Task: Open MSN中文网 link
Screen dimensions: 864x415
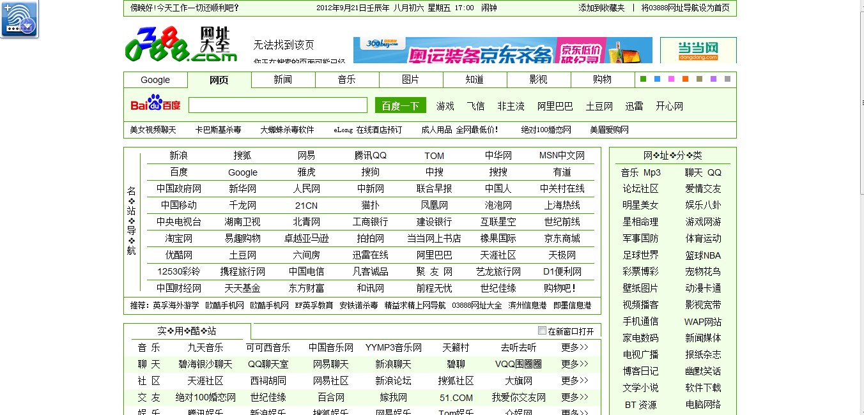Action: (562, 156)
